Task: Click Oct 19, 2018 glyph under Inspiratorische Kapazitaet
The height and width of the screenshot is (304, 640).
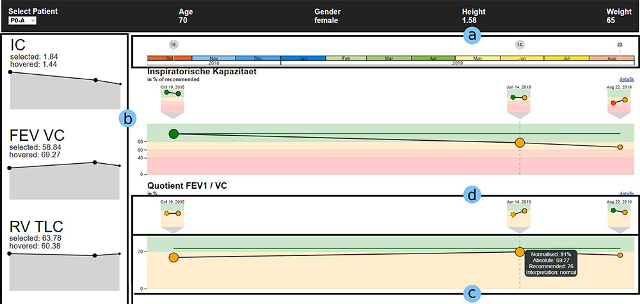Action: (x=173, y=104)
